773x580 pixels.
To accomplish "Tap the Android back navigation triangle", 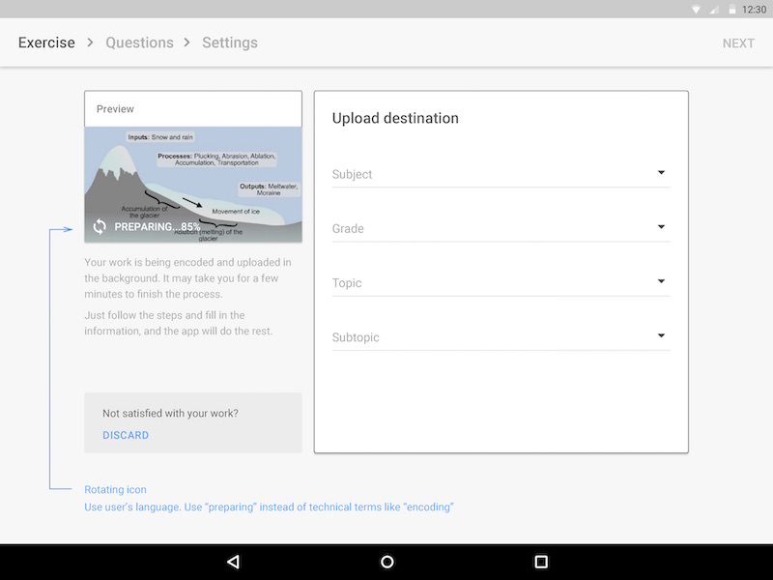I will (233, 562).
